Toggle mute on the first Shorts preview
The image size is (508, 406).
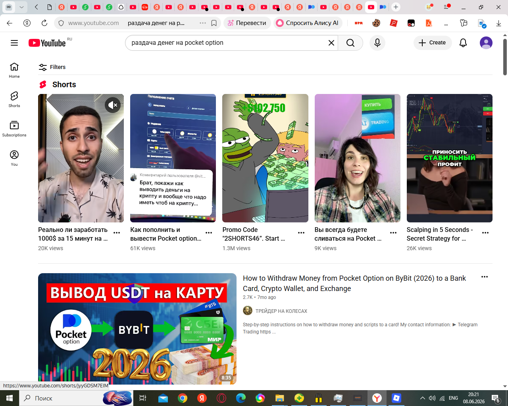click(x=113, y=105)
